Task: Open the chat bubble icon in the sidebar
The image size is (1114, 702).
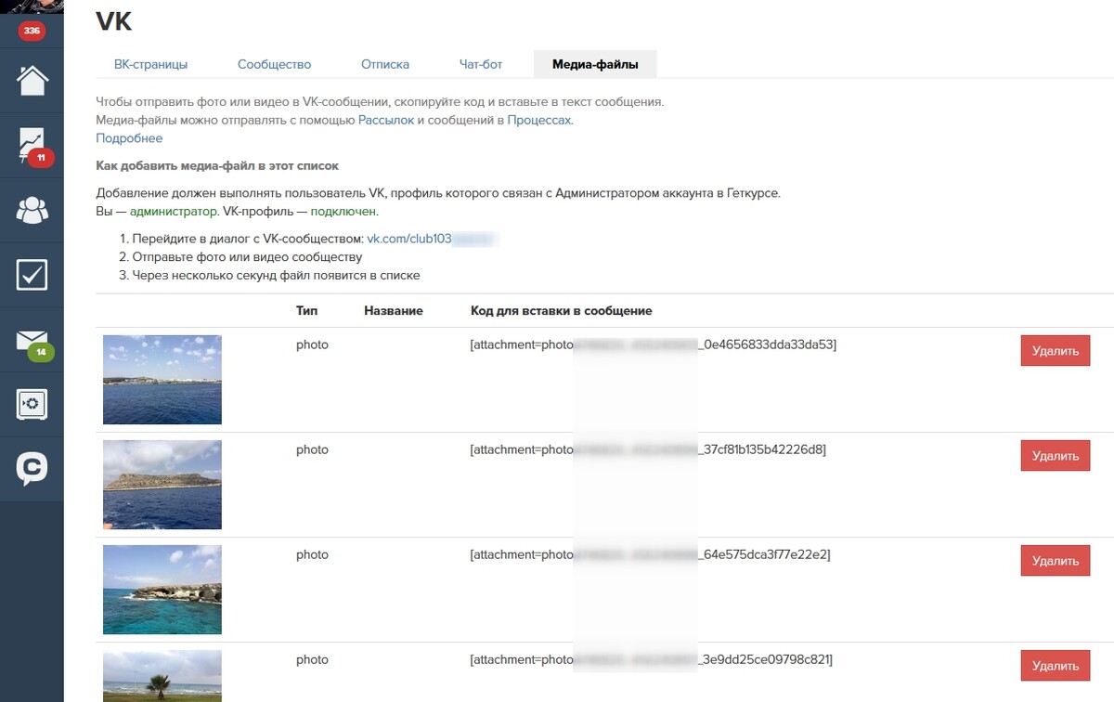Action: (x=32, y=469)
